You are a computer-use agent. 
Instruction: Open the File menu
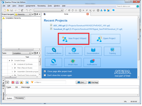pos(4,6)
